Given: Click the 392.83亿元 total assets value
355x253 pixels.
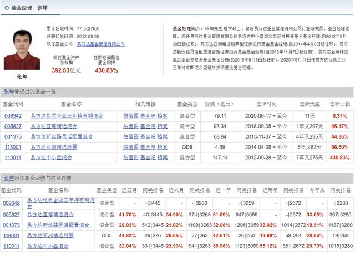Looking at the screenshot, I should tap(67, 70).
